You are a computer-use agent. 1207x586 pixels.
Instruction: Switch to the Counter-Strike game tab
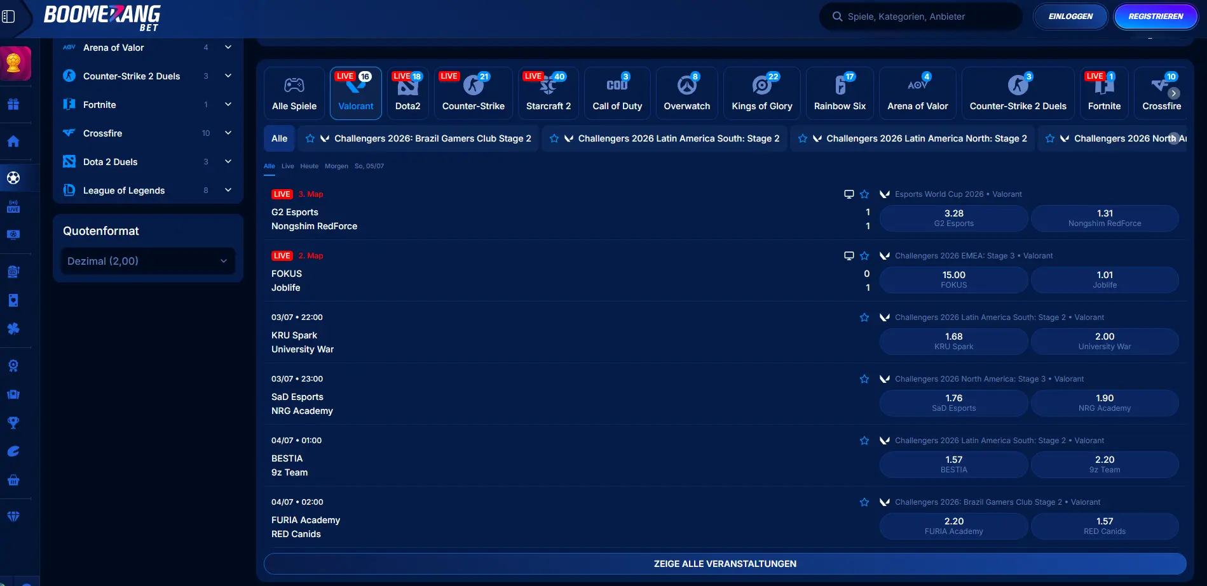pyautogui.click(x=474, y=93)
